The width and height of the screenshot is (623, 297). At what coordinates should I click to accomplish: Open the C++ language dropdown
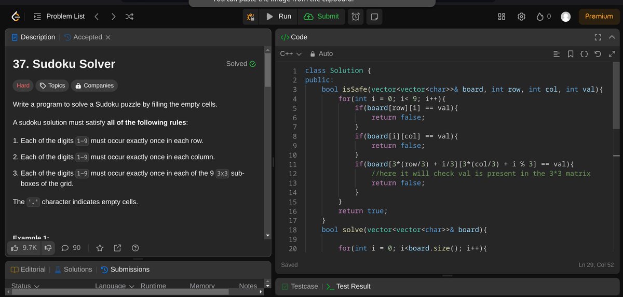coord(291,54)
